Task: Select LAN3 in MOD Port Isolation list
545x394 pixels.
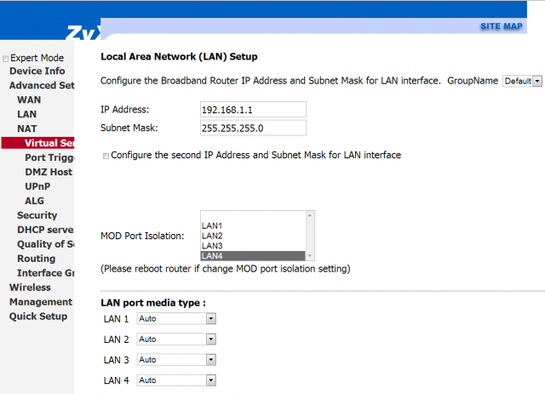Action: pos(253,246)
